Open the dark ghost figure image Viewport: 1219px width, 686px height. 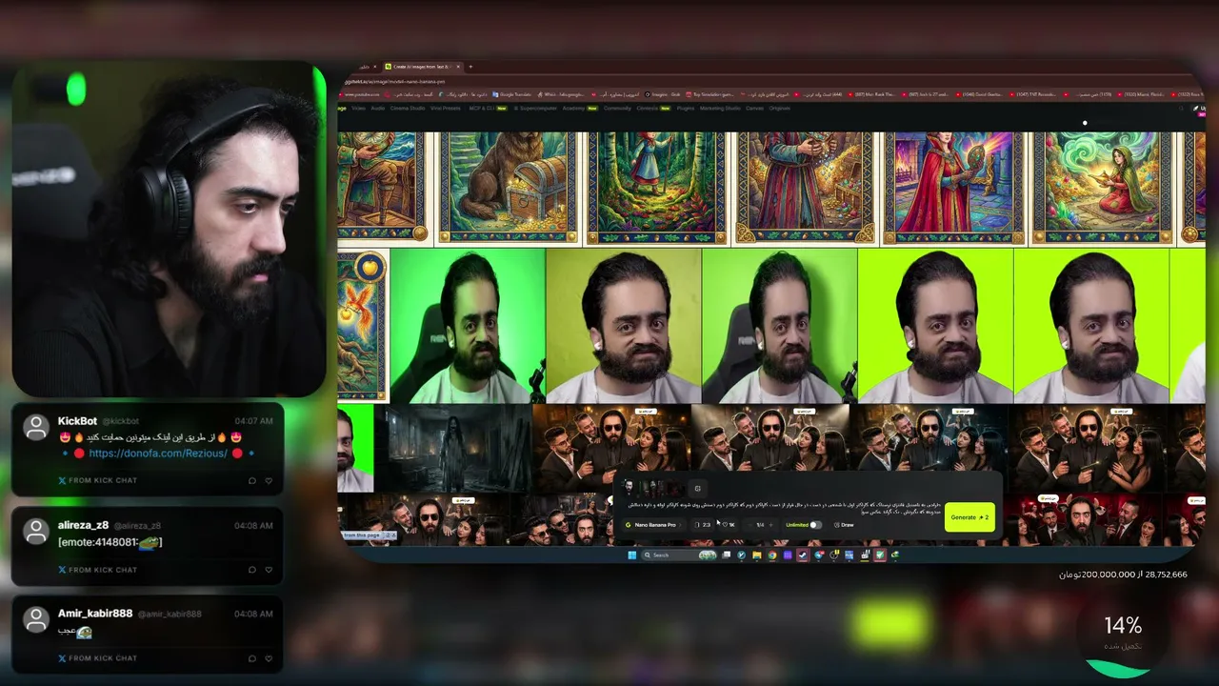(452, 448)
